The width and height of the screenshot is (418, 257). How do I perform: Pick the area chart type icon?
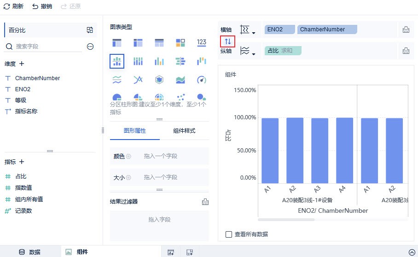[180, 80]
